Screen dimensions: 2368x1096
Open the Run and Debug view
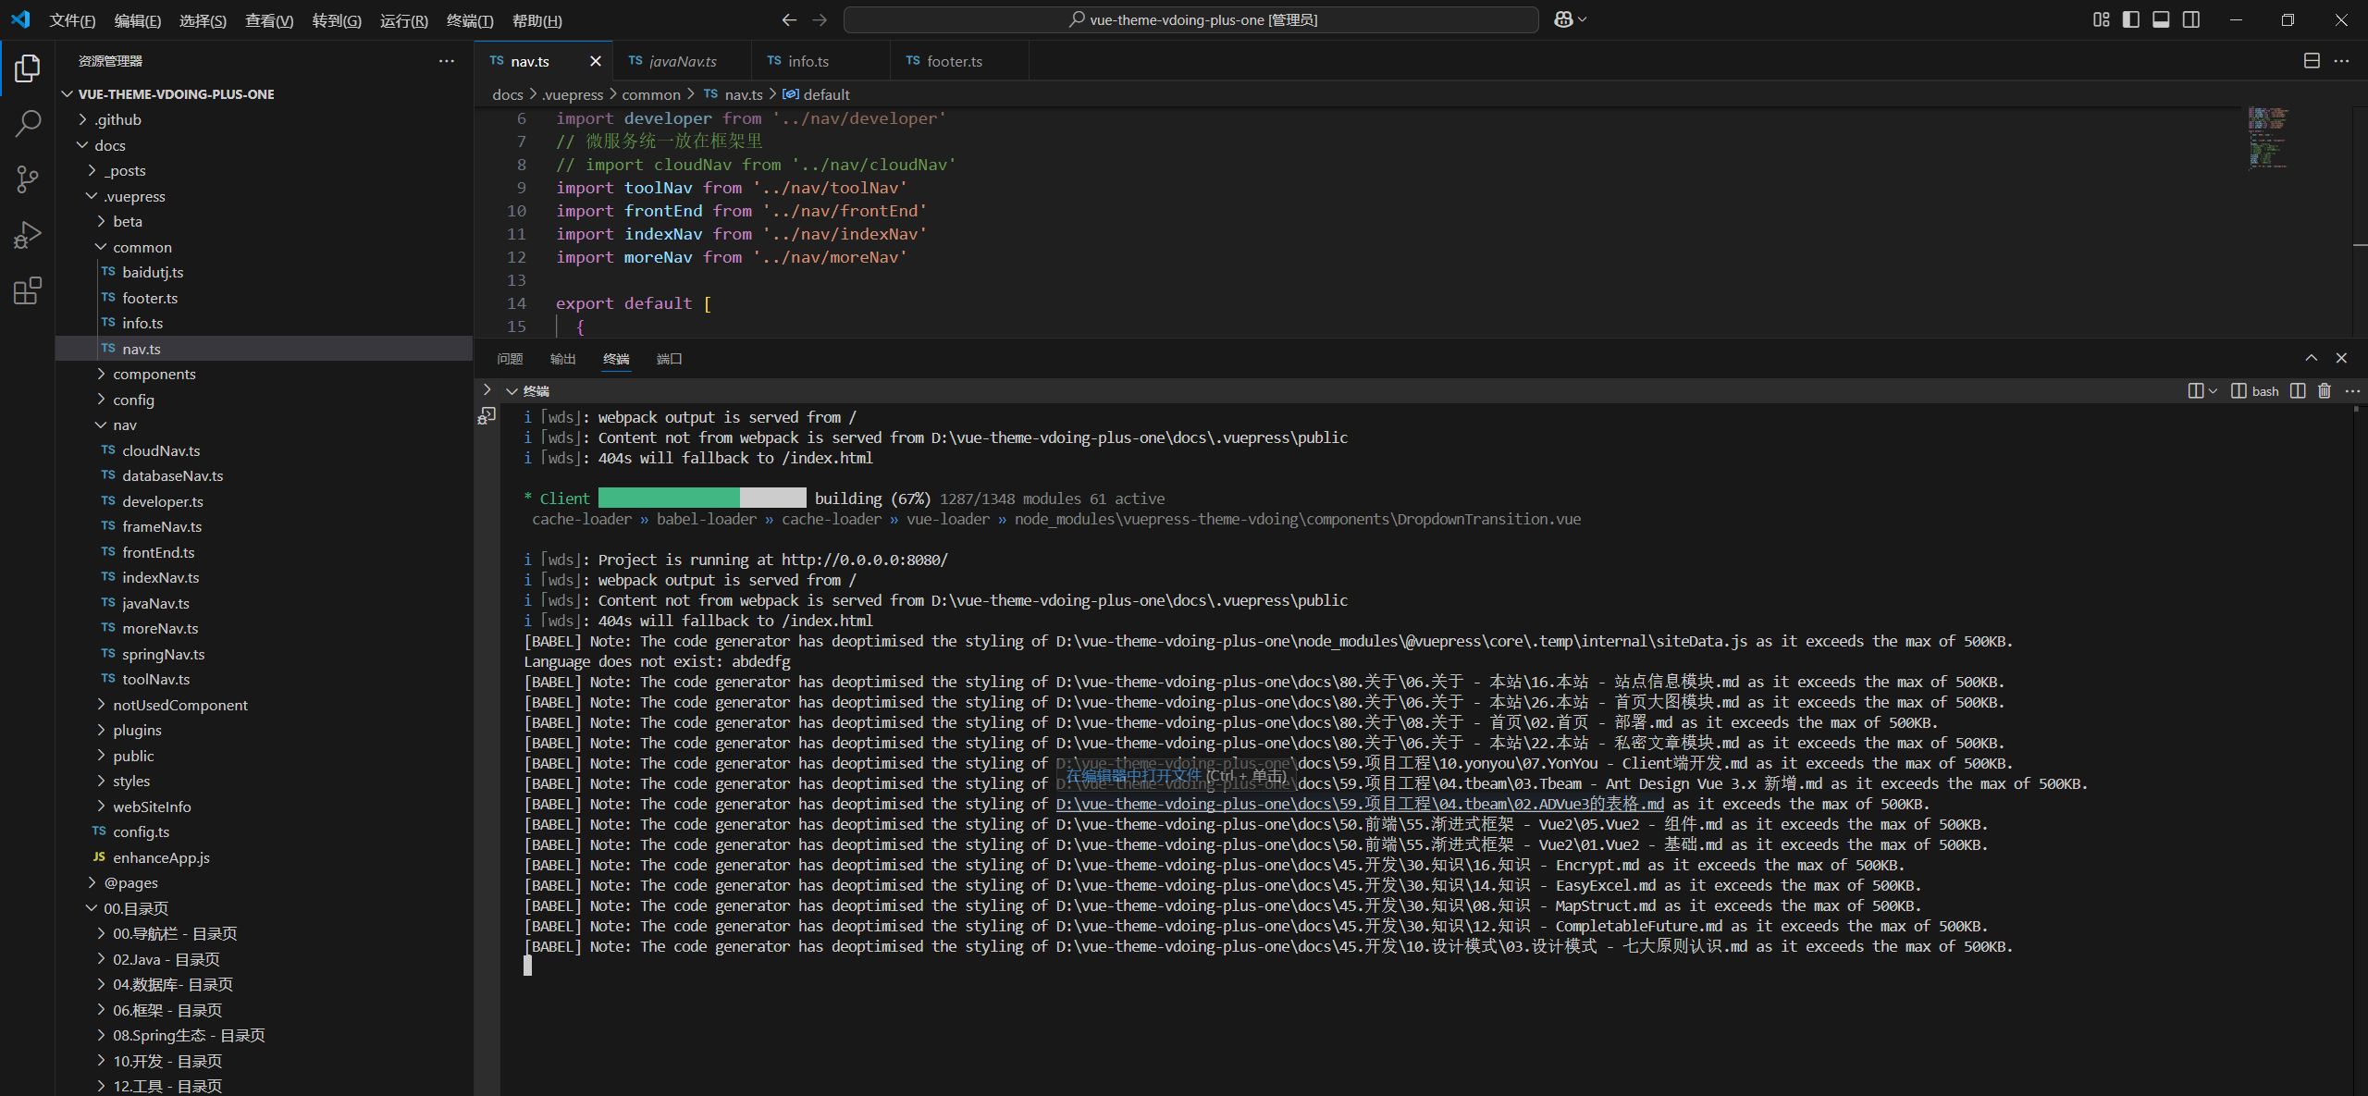click(28, 235)
